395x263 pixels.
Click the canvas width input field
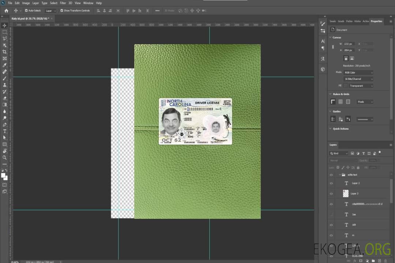point(349,44)
